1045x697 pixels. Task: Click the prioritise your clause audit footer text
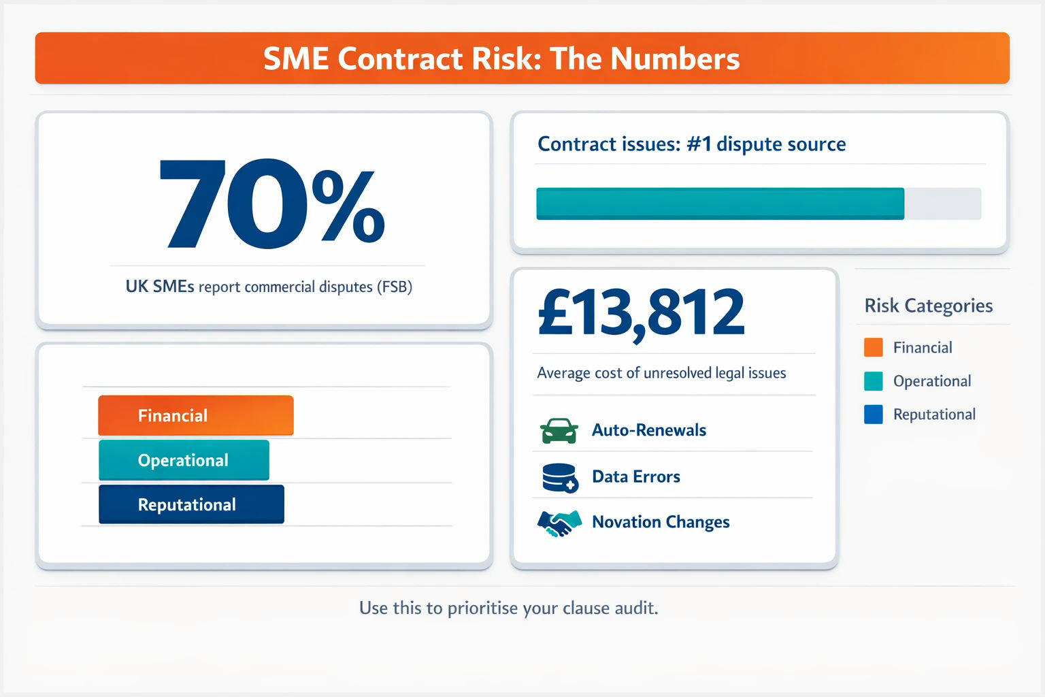509,608
